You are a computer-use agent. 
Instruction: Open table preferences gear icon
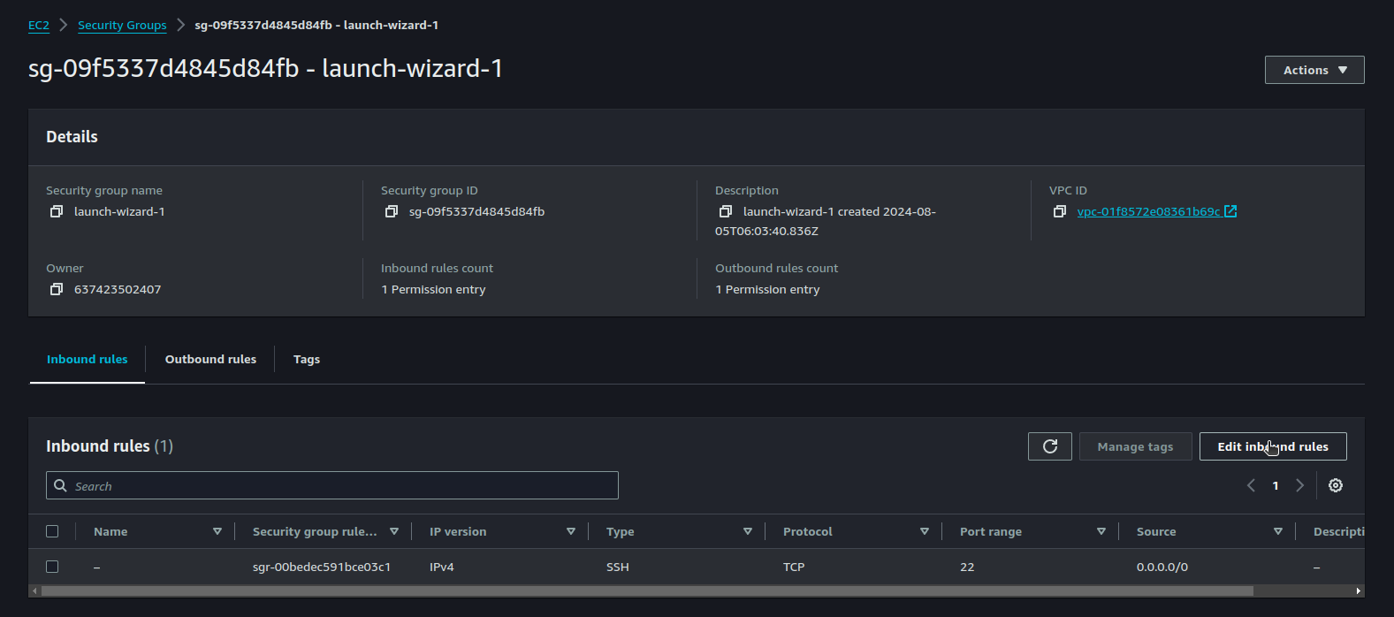1335,485
